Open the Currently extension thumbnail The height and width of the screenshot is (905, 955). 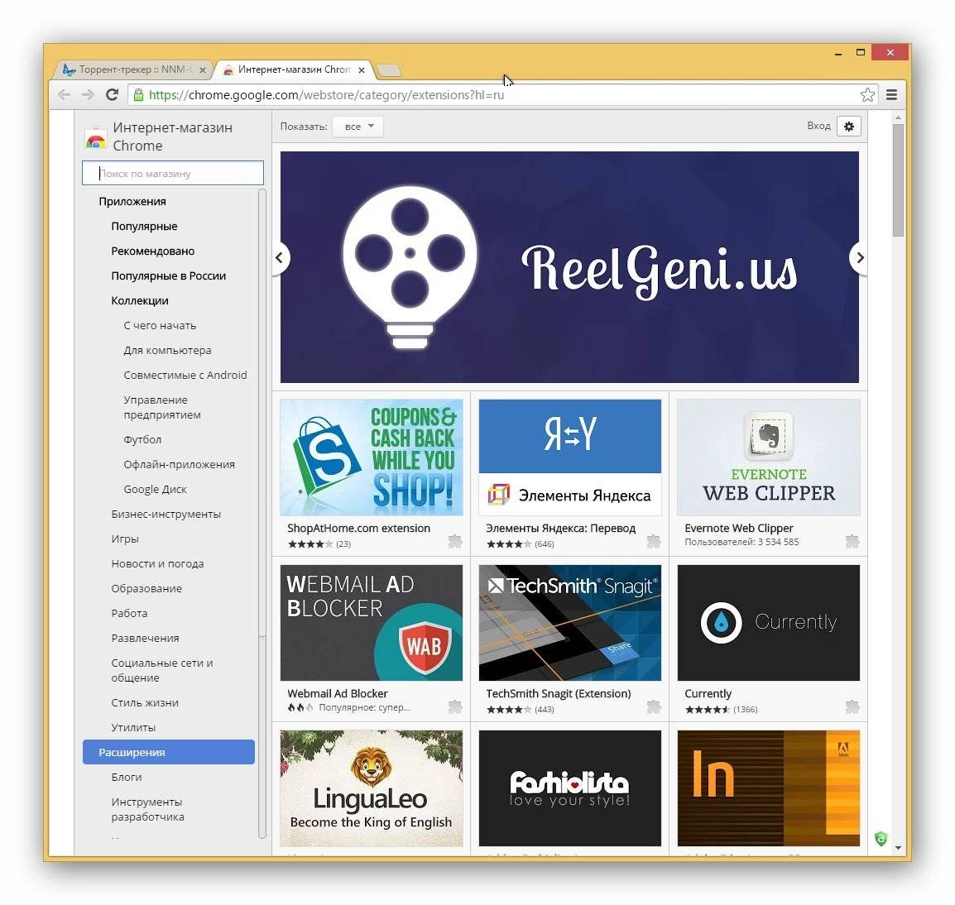tap(769, 622)
